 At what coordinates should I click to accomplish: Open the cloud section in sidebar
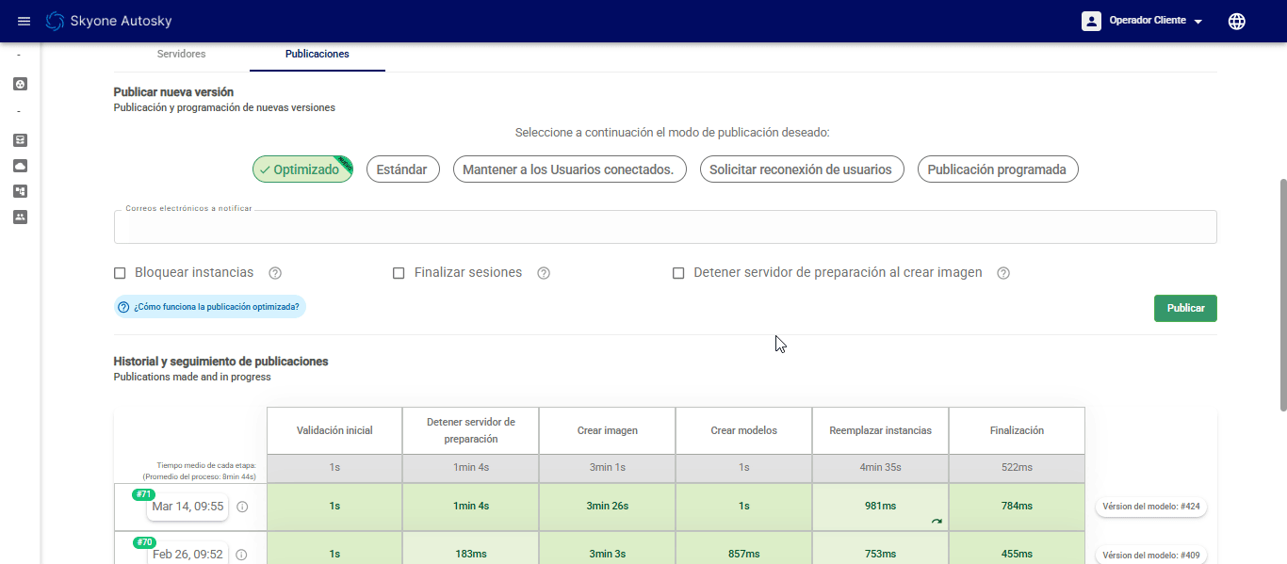click(20, 166)
